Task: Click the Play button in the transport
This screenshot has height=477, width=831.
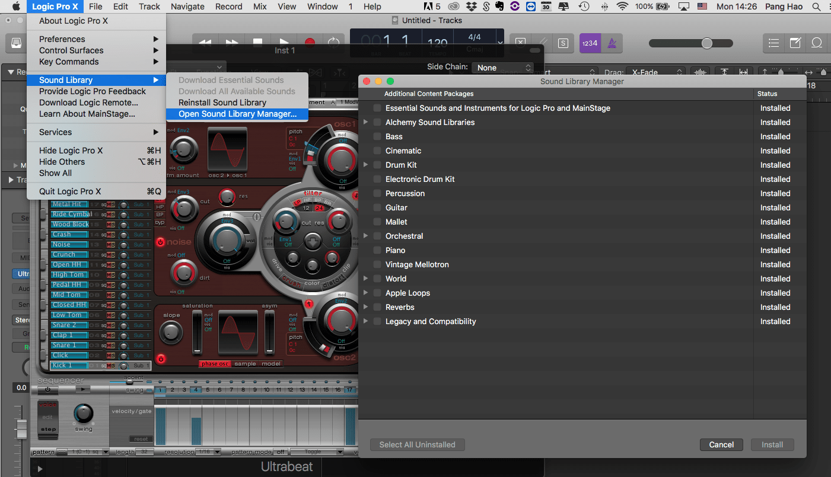Action: [x=284, y=43]
